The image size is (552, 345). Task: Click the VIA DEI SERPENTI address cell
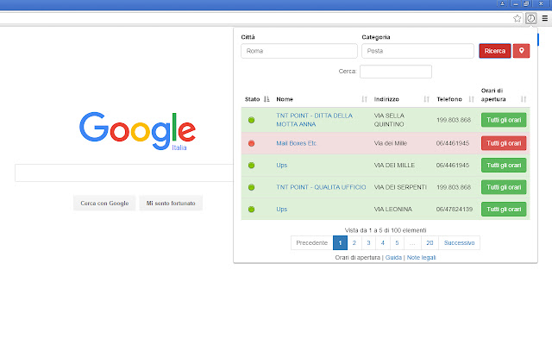pyautogui.click(x=400, y=187)
